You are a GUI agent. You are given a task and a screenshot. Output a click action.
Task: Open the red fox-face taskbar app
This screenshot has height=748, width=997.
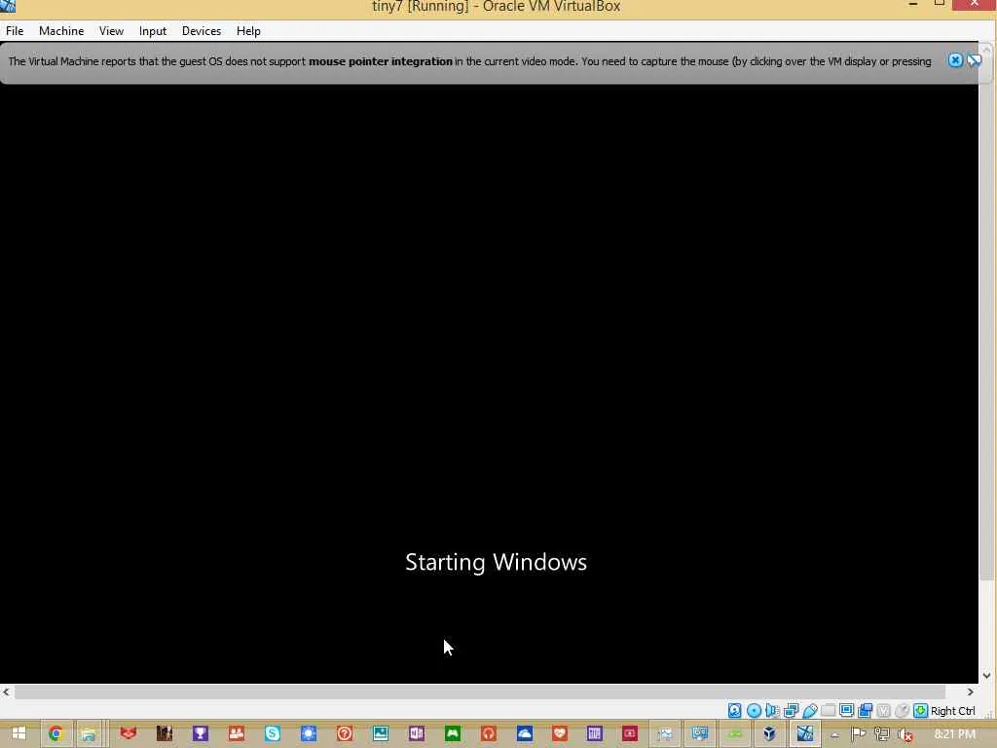(129, 733)
